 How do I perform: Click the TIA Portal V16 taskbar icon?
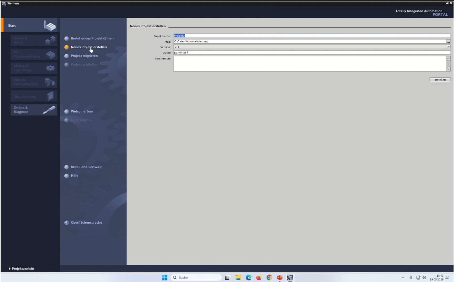click(290, 278)
